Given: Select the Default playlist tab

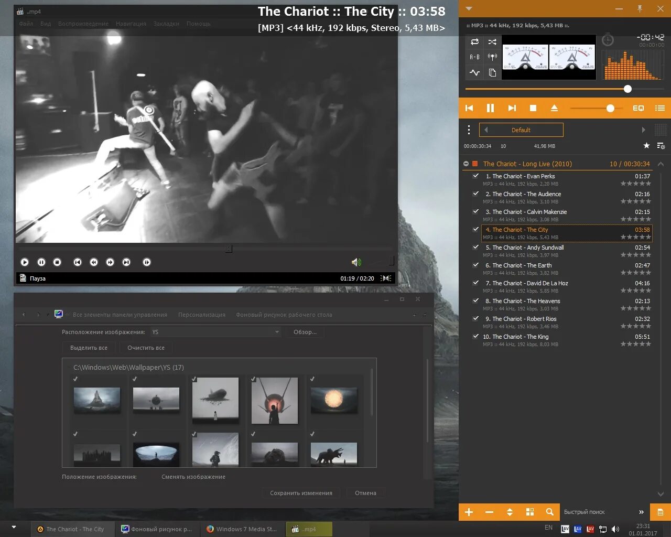Looking at the screenshot, I should click(x=521, y=130).
